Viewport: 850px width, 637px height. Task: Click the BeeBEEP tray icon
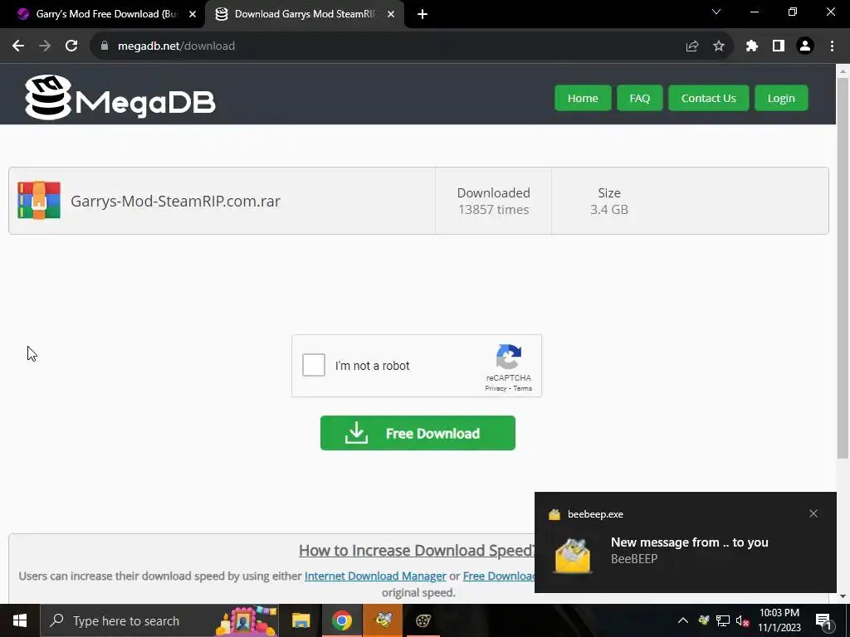click(x=704, y=620)
